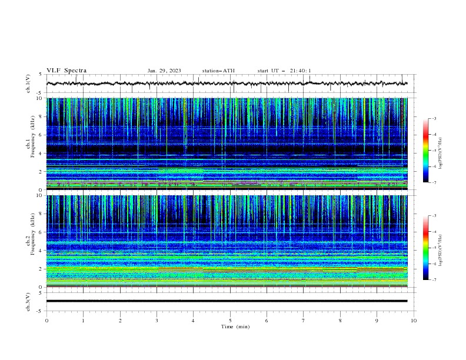Click the ch.3 flat black waveform trace
This screenshot has width=466, height=360.
(227, 301)
